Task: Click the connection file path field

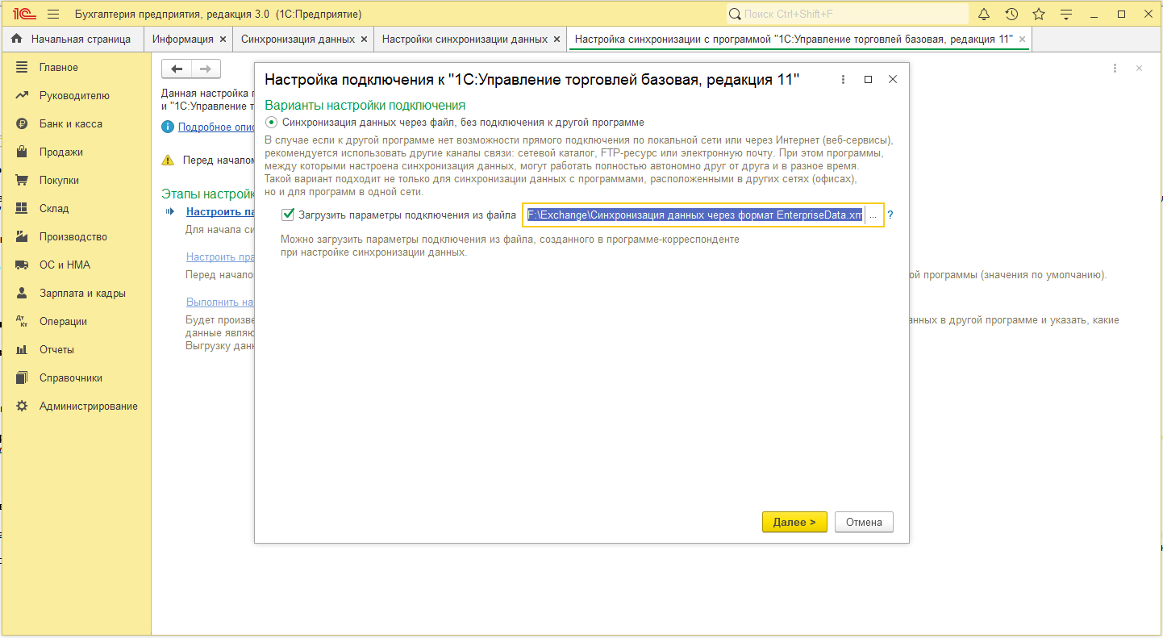Action: [x=694, y=215]
